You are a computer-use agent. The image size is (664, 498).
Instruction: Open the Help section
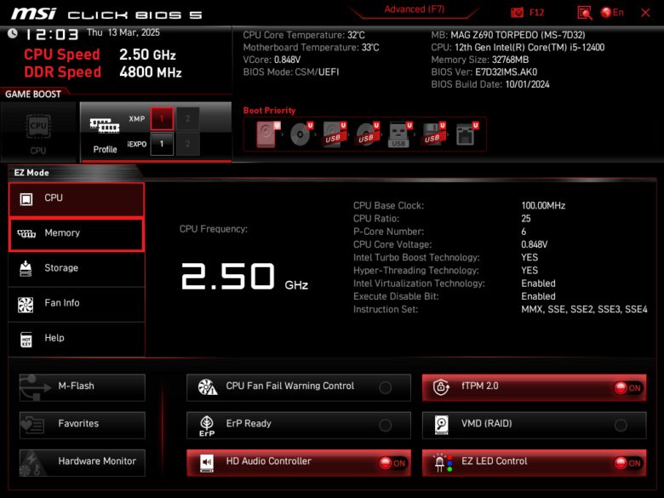coord(77,339)
